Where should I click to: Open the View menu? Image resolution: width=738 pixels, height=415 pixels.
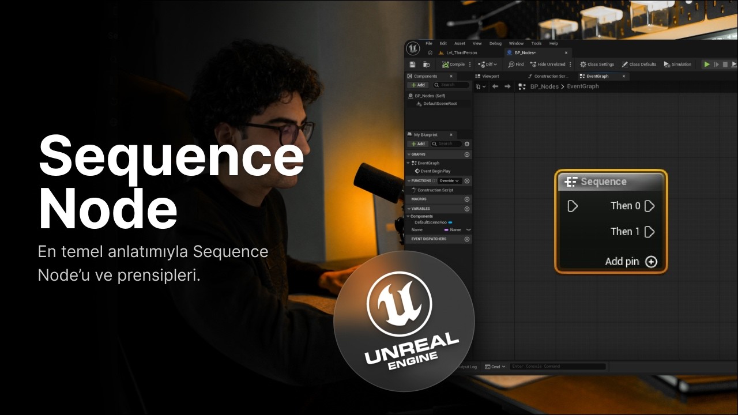pos(477,43)
